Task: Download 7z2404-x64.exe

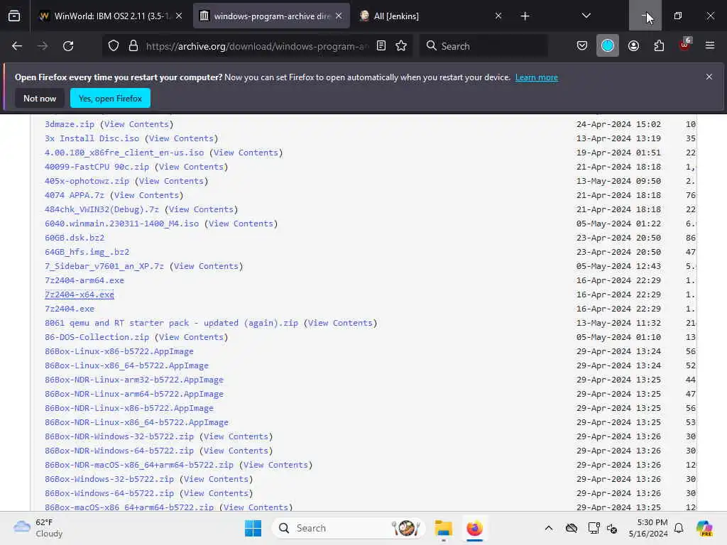Action: [80, 294]
